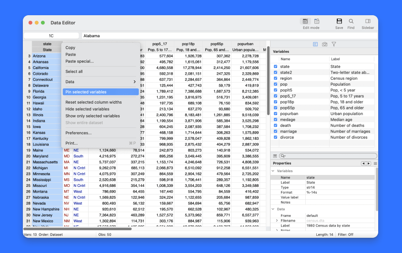Select the South region cell for Mississippi
The image size is (402, 253).
click(80, 180)
